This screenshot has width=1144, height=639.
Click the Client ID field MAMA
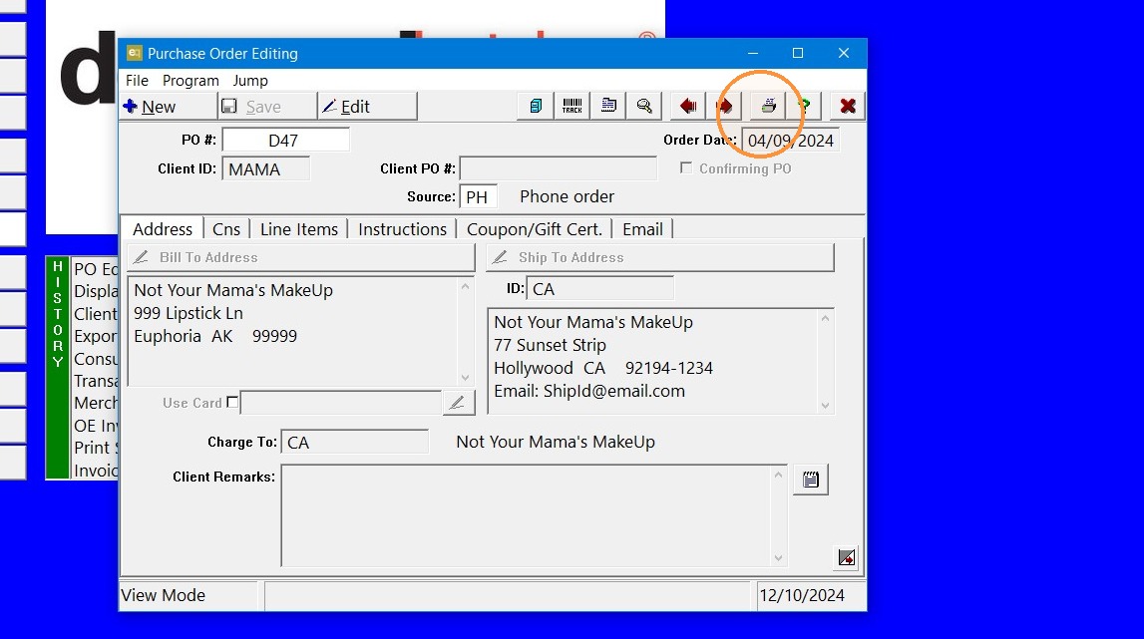click(x=265, y=169)
